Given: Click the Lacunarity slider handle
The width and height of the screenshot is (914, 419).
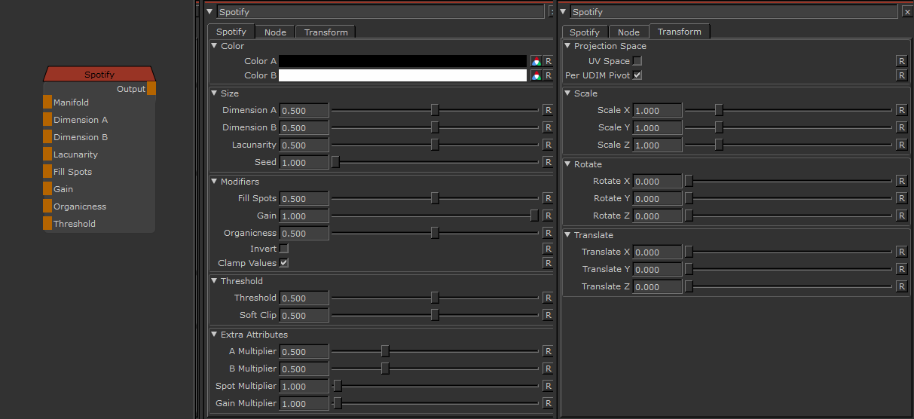Looking at the screenshot, I should 435,145.
